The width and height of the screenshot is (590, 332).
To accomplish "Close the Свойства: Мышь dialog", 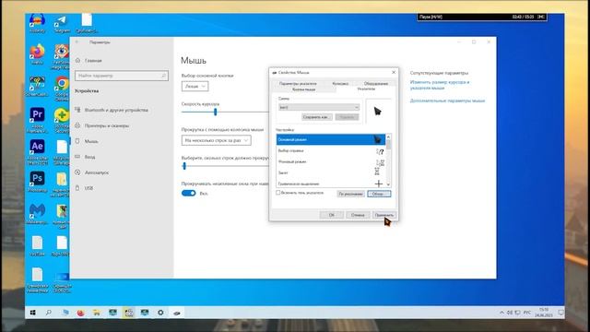I will point(394,72).
